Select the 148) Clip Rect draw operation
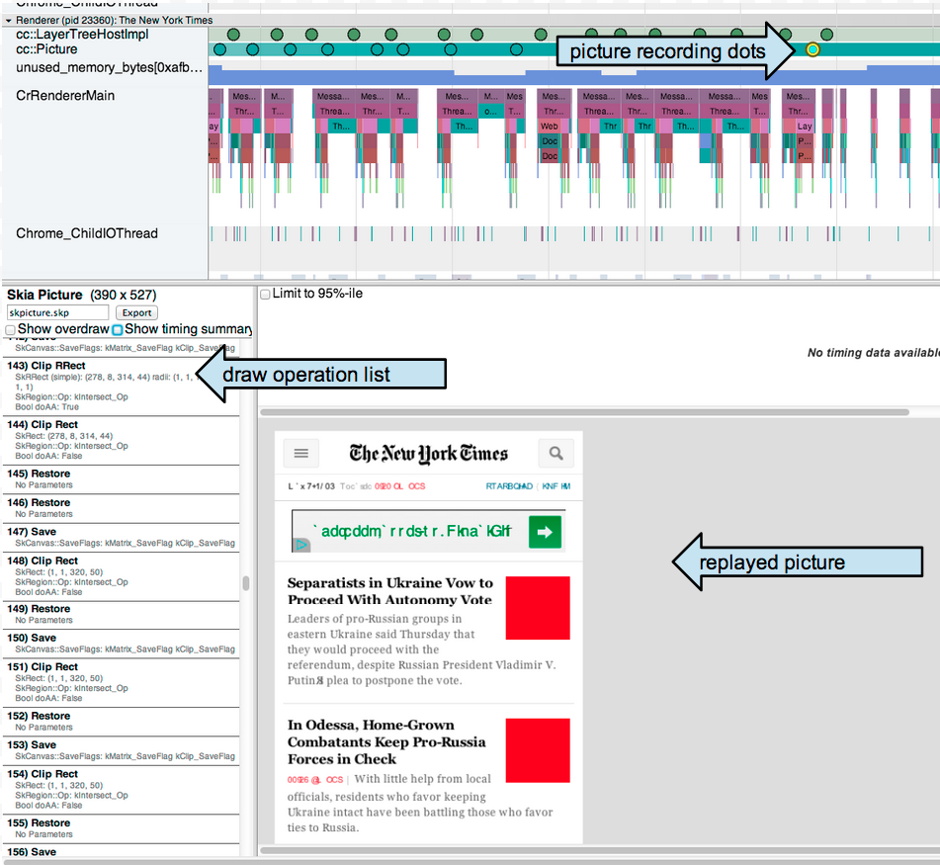940x865 pixels. 122,575
